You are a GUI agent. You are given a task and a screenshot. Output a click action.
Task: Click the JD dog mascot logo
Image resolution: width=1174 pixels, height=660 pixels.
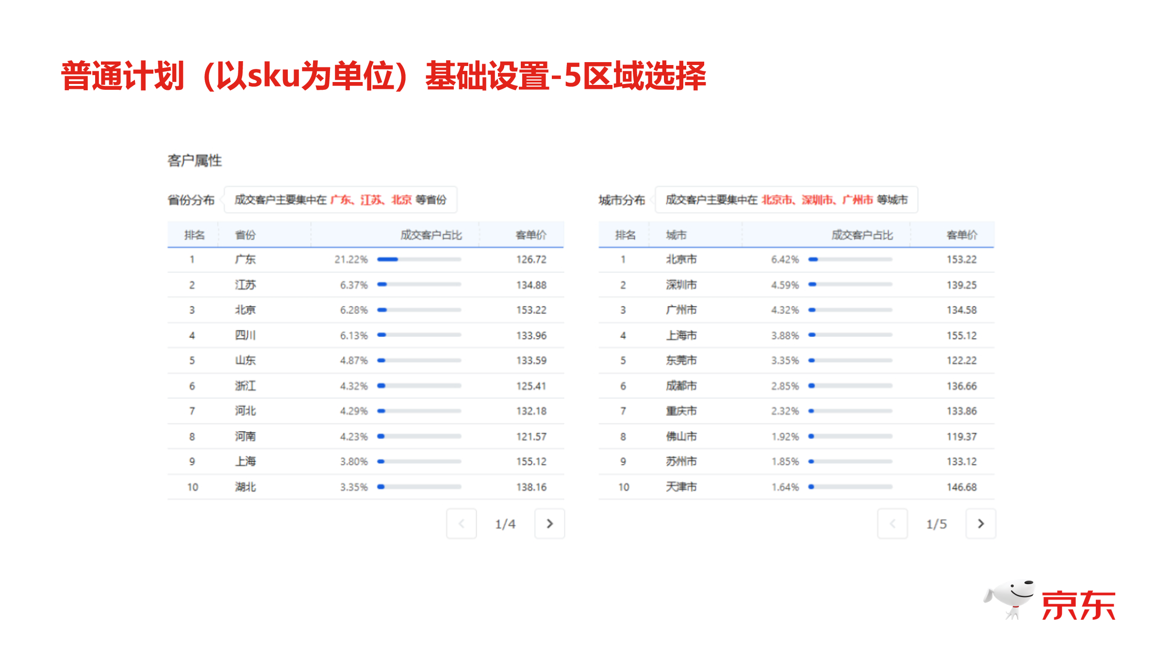[1009, 599]
